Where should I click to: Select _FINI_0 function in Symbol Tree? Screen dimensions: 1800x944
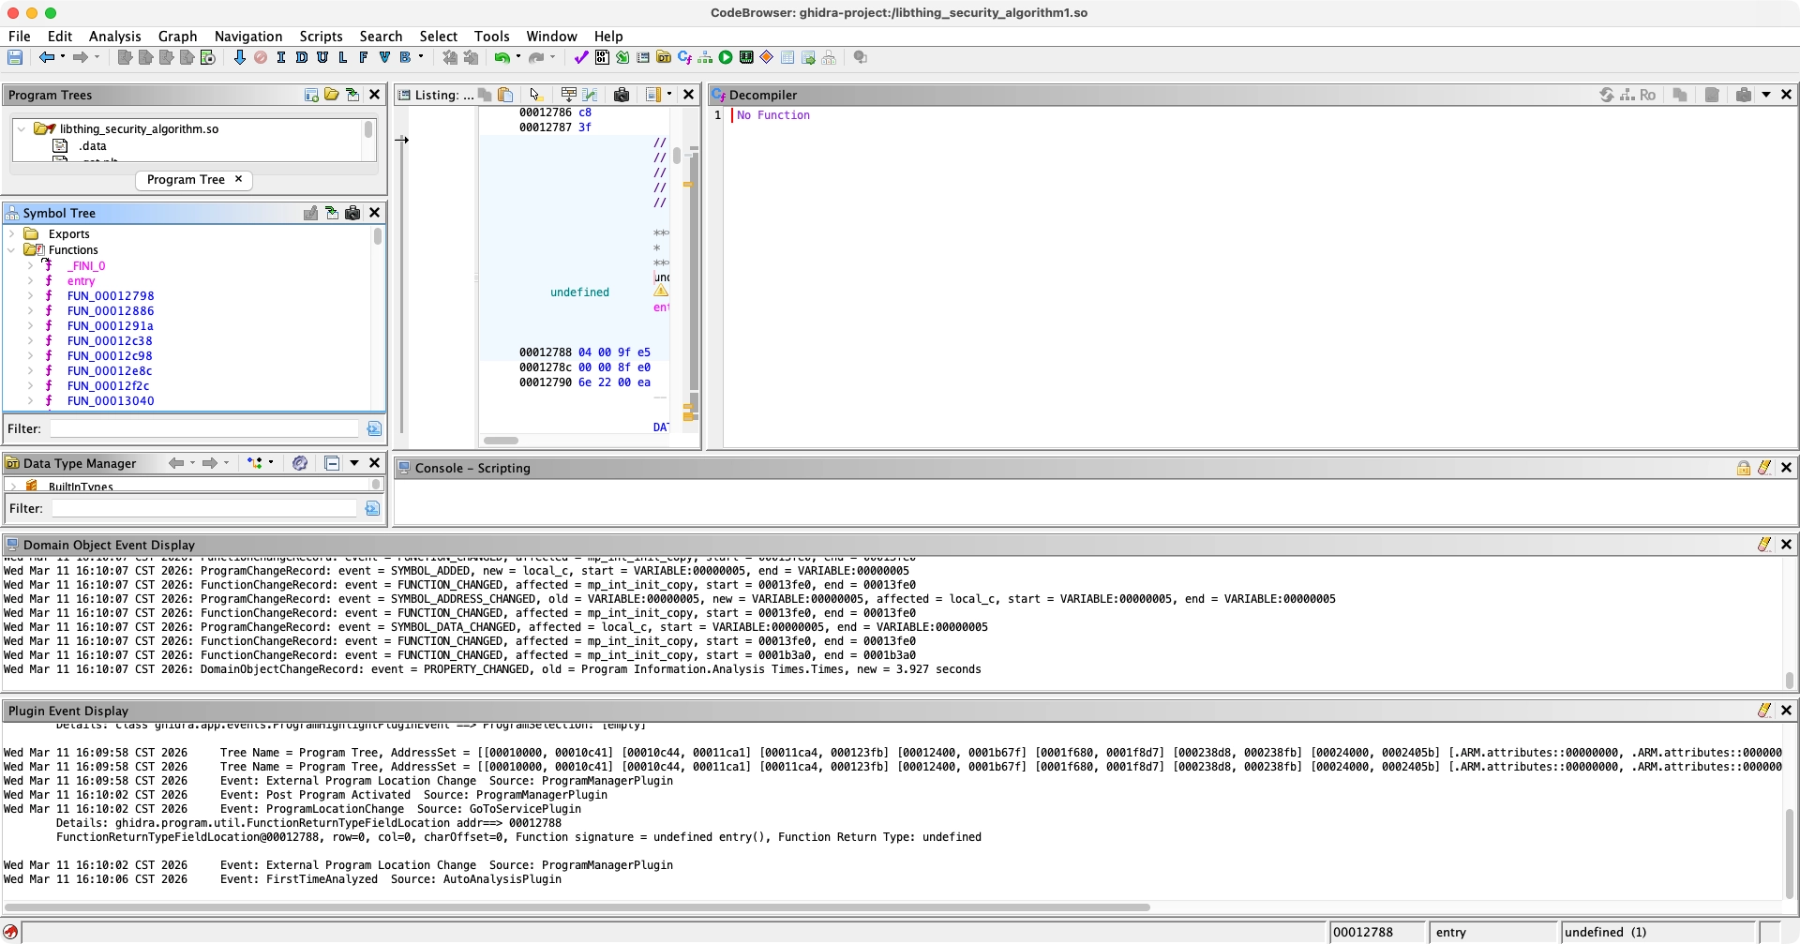[x=86, y=265]
